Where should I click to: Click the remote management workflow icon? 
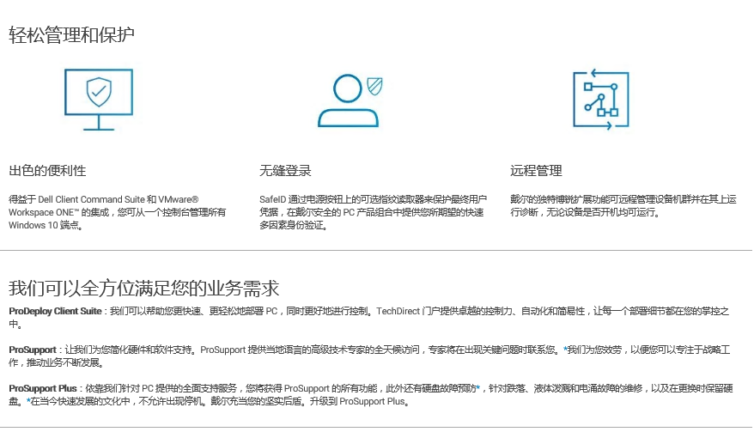[600, 99]
